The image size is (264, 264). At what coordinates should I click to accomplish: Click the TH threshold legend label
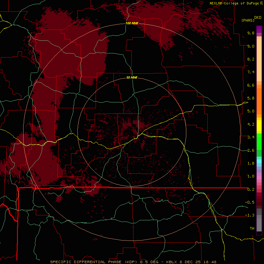tap(252, 229)
